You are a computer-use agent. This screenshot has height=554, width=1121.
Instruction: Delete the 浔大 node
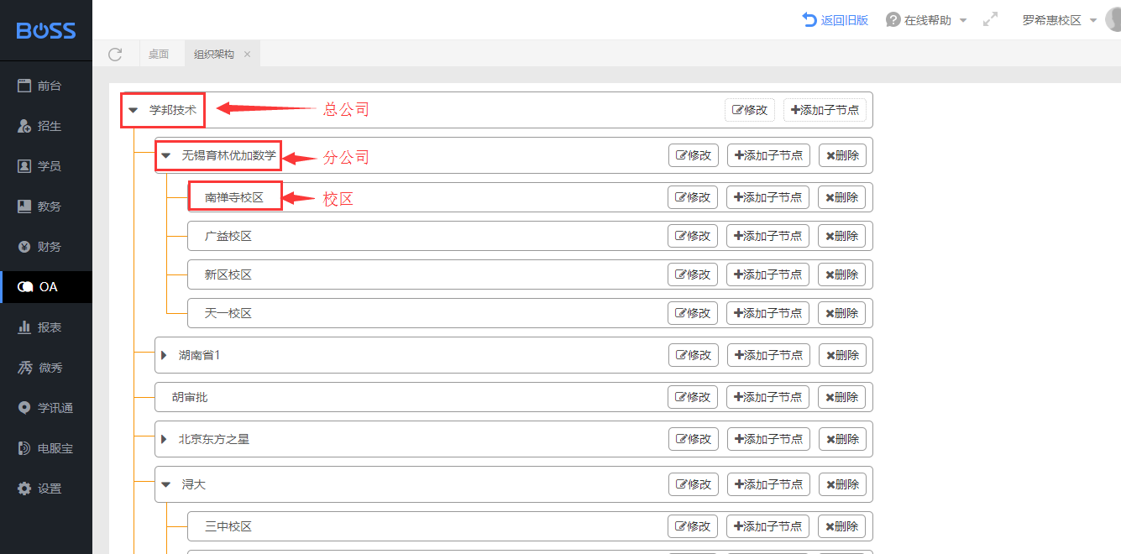click(842, 484)
